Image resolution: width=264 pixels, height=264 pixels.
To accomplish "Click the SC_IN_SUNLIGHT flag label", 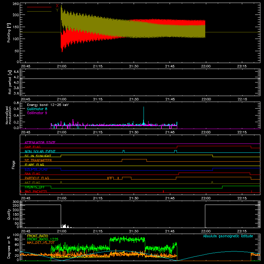I will (x=38, y=156).
